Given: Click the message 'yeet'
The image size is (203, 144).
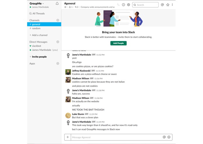Looking at the screenshot, I should click(74, 58).
